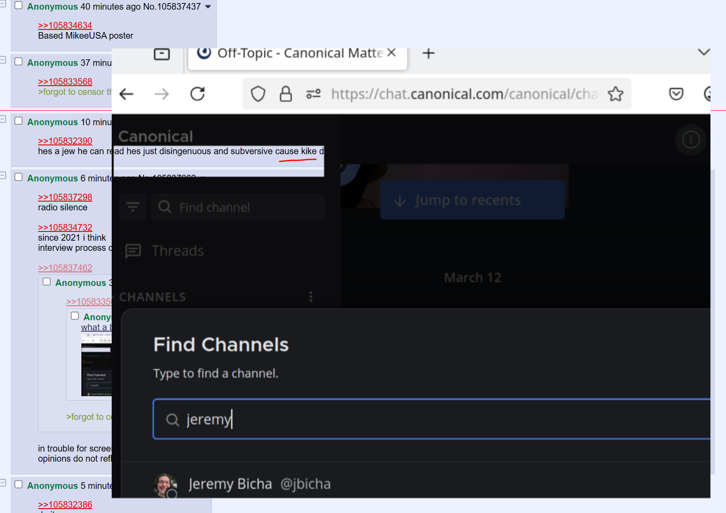Collapse post No.105837437 with hide button

point(3,4)
